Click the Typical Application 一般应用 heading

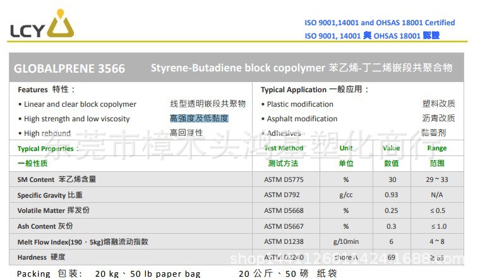tap(315, 89)
